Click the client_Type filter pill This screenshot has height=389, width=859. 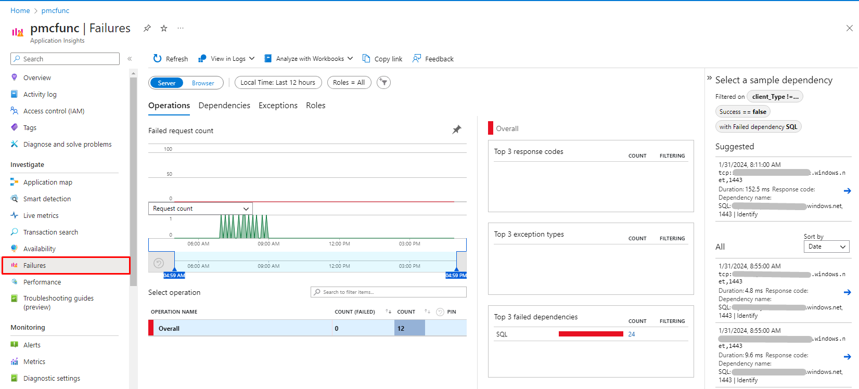point(775,96)
